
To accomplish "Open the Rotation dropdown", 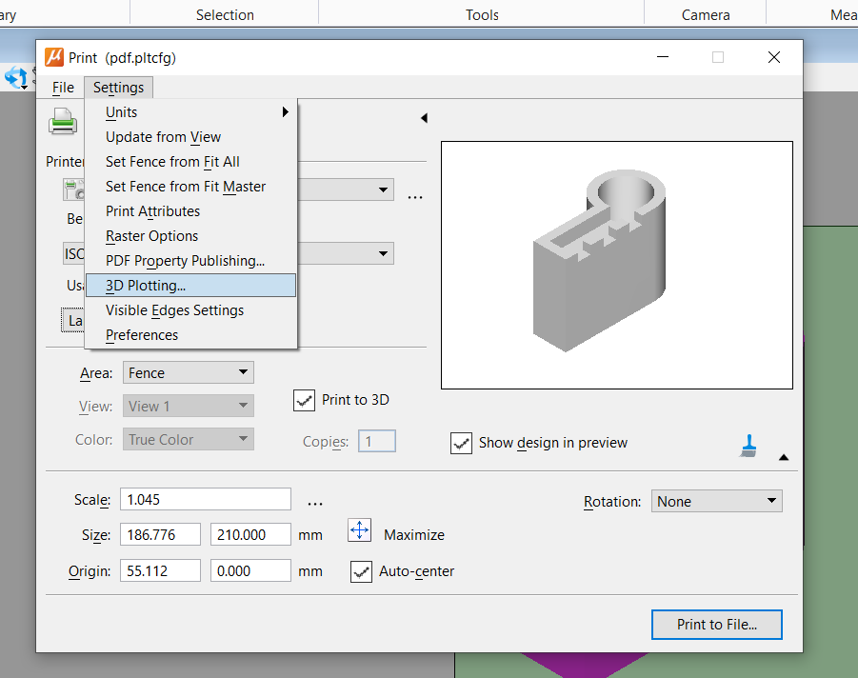I will click(x=717, y=501).
